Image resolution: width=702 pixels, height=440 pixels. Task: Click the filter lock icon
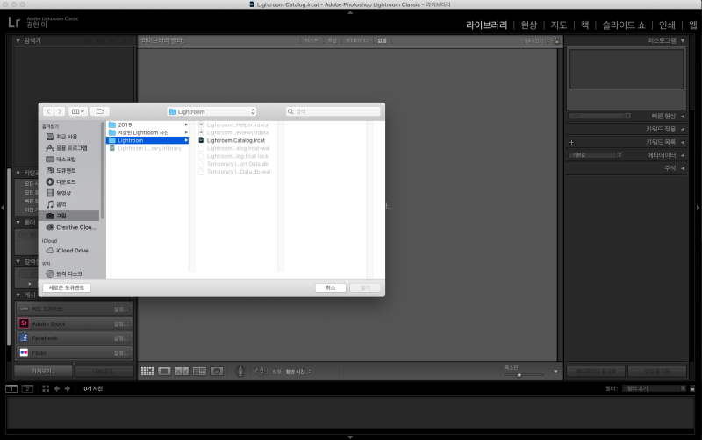[557, 40]
